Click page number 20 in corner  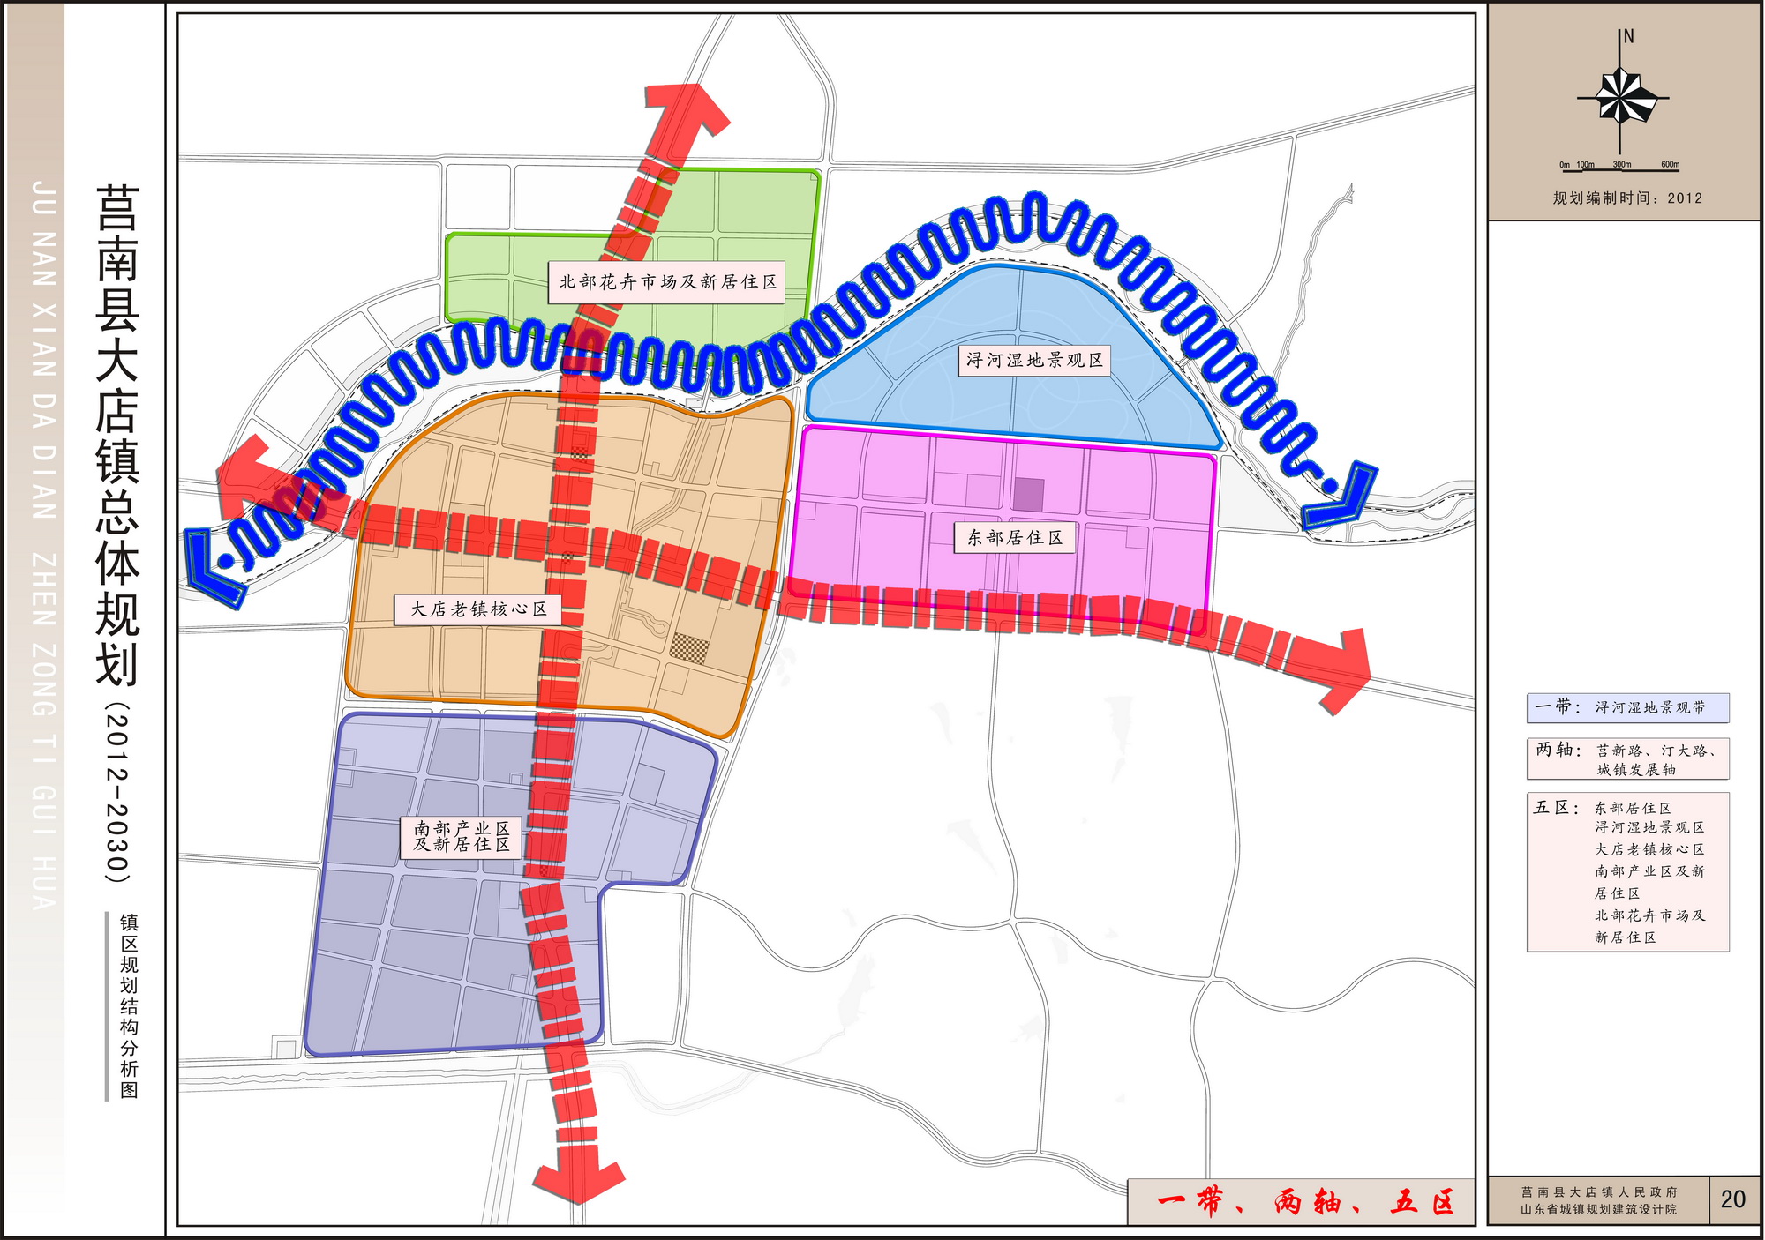pos(1731,1199)
